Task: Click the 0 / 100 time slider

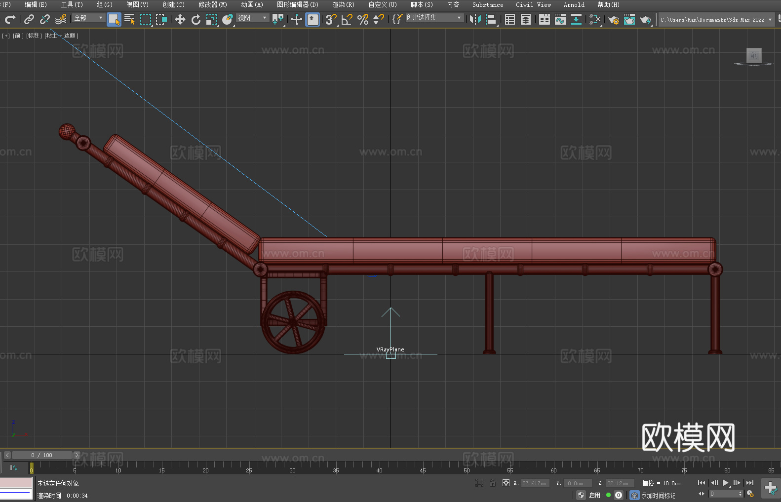Action: pos(42,455)
